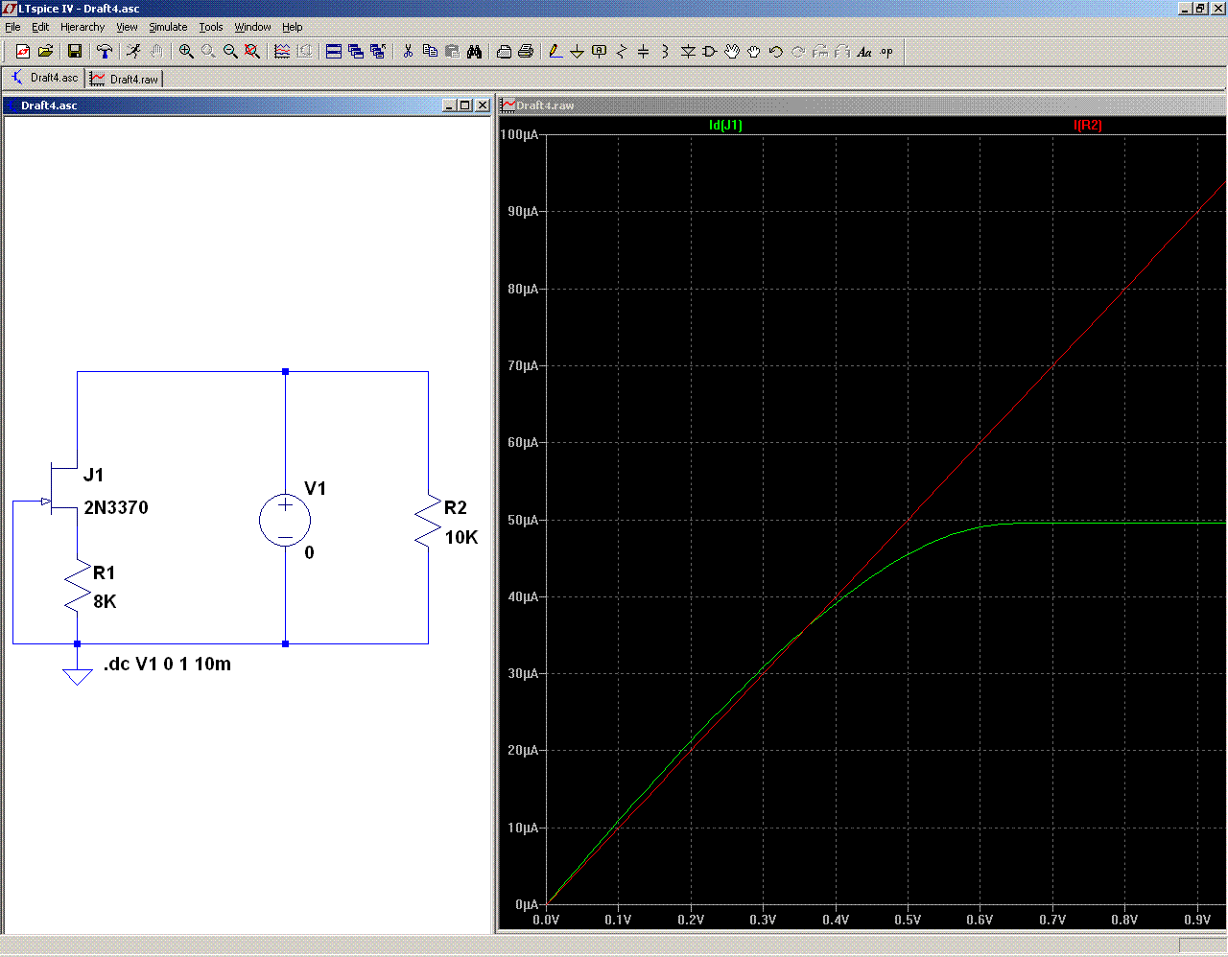Viewport: 1228px width, 957px height.
Task: Click the Tile Windows toolbar icon
Action: 333,52
